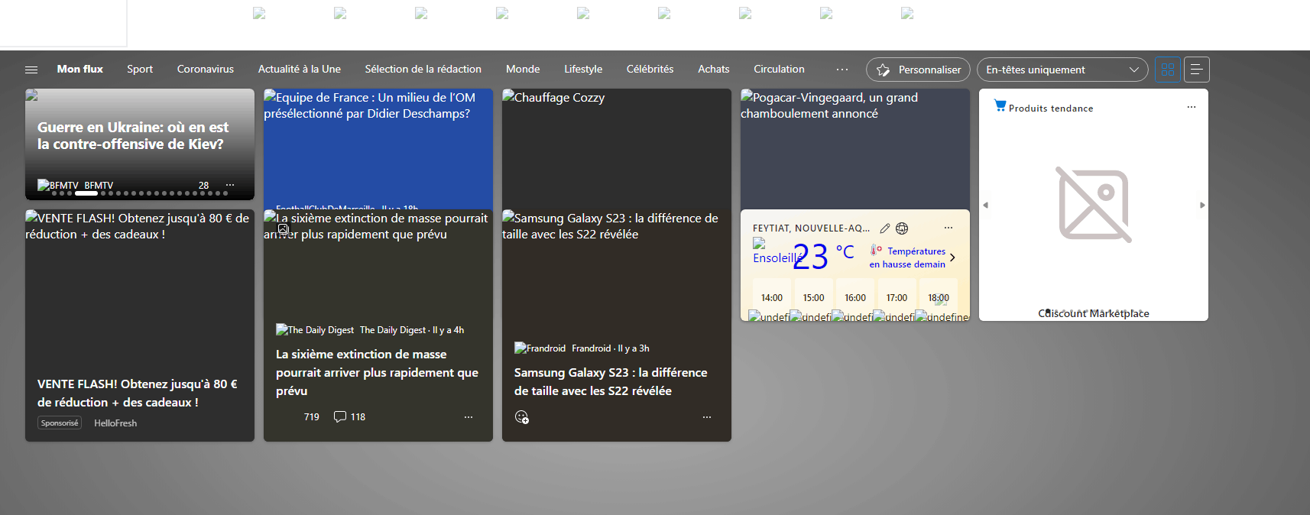
Task: Open the sixième extinction bold headline
Action: (x=377, y=372)
